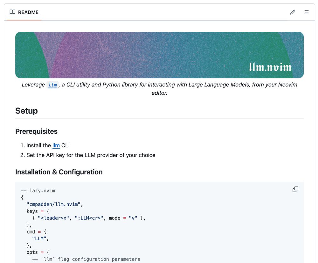
Task: Click the `llm` flag configuration parameters comment
Action: point(86,259)
